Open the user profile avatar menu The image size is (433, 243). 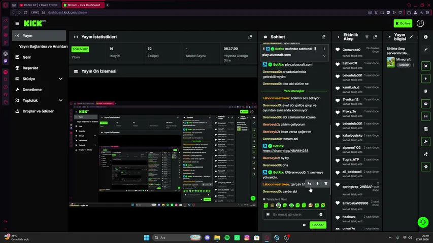click(x=420, y=23)
